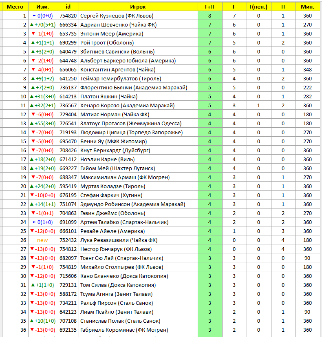Select player 'Бенни Яу (МФК Житомир)'

[138, 142]
